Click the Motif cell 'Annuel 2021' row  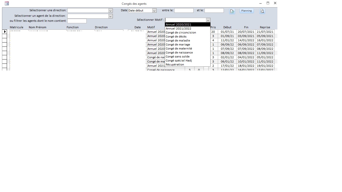pyautogui.click(x=156, y=66)
